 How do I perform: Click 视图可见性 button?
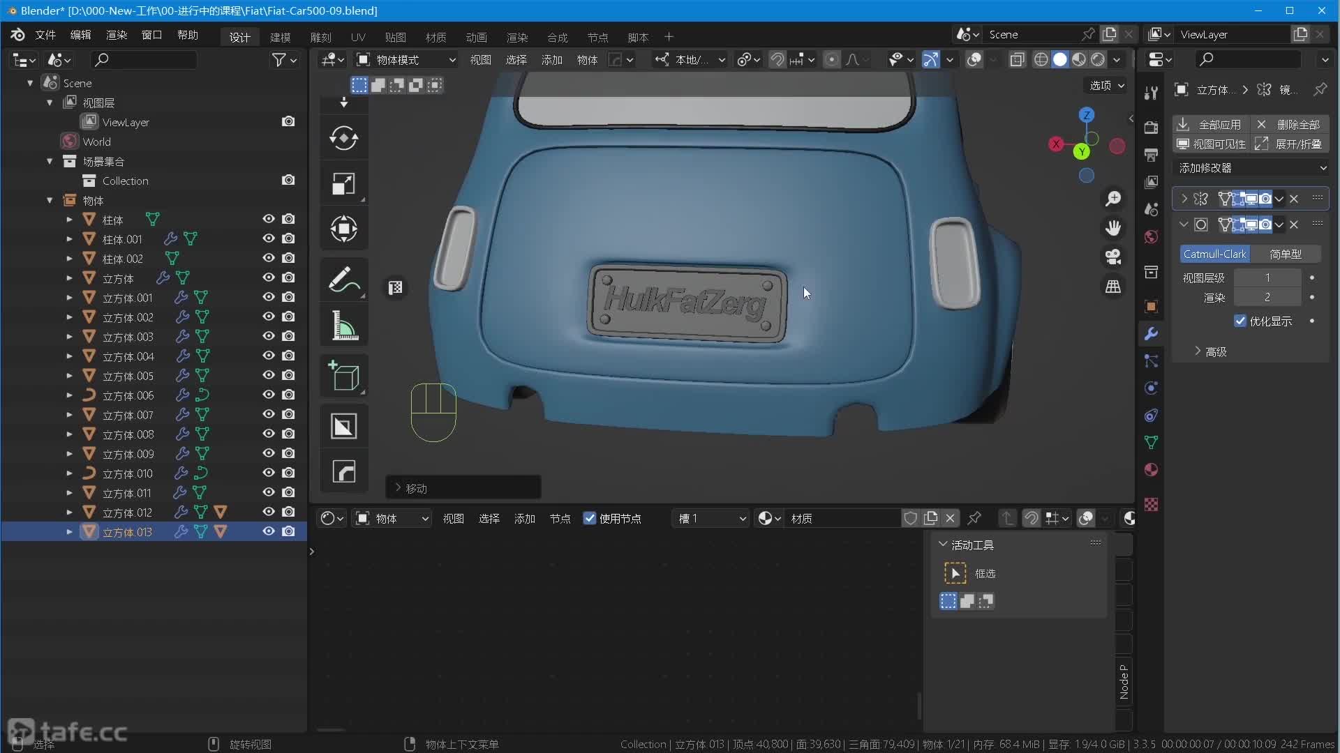tap(1210, 144)
